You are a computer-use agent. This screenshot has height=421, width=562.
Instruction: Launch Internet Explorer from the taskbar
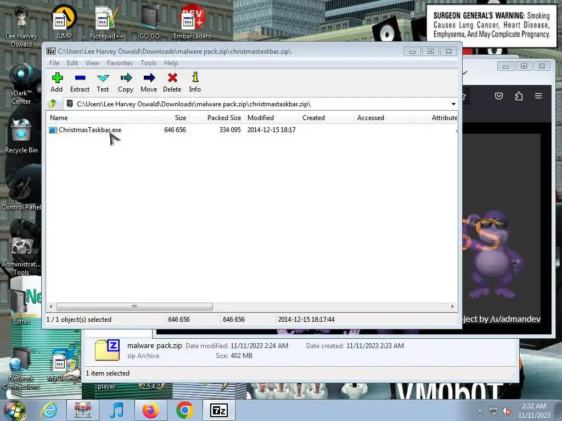pos(49,410)
